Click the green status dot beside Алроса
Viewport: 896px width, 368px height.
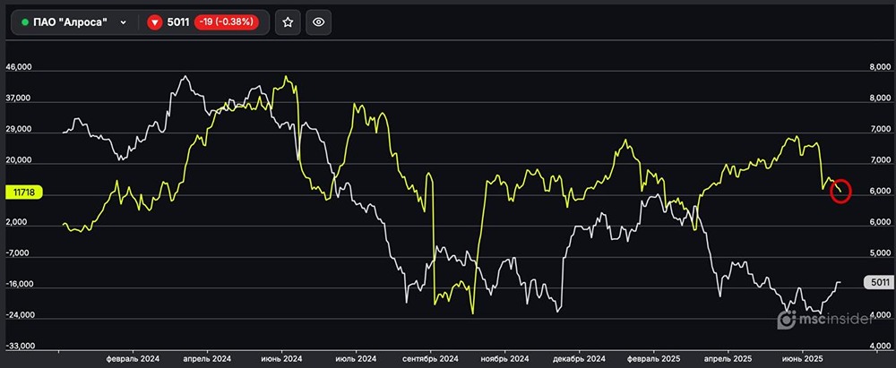click(24, 22)
